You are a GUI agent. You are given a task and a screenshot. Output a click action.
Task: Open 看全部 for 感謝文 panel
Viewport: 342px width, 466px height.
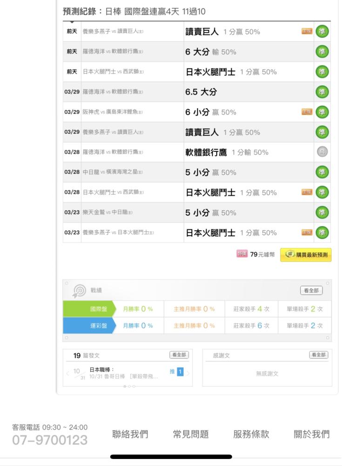319,355
